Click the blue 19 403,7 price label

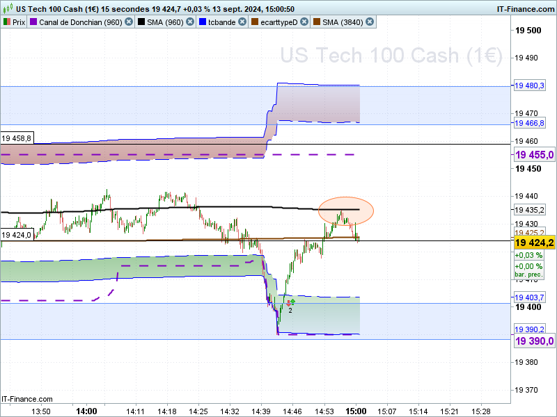[x=529, y=297]
